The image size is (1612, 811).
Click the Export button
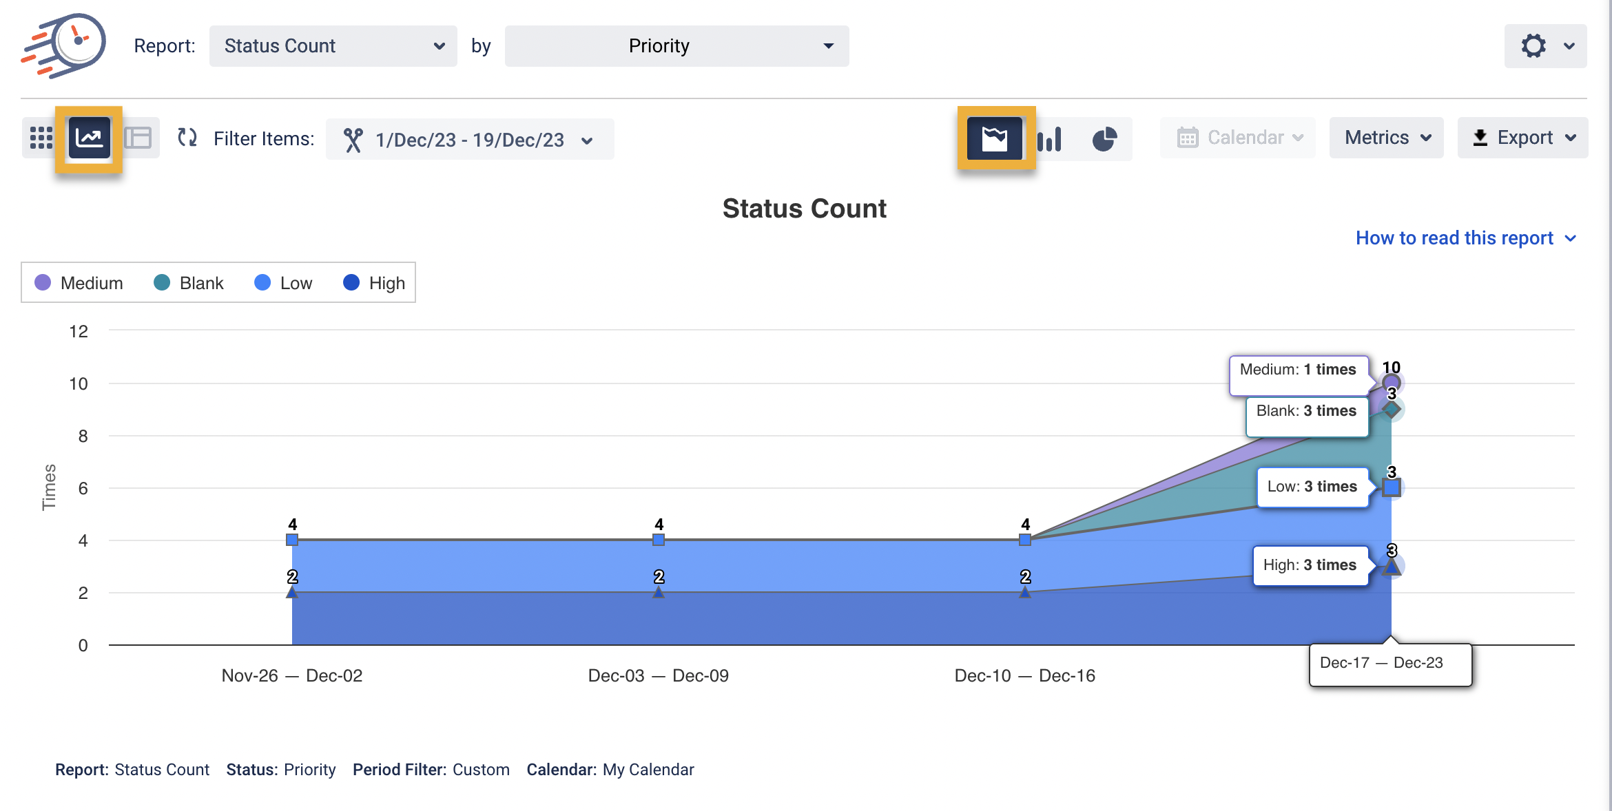[1523, 138]
